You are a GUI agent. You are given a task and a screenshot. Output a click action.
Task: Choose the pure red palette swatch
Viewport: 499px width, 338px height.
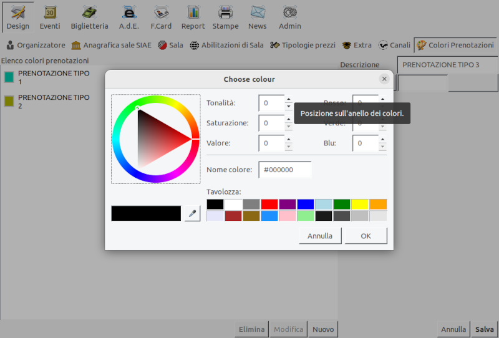(x=269, y=205)
